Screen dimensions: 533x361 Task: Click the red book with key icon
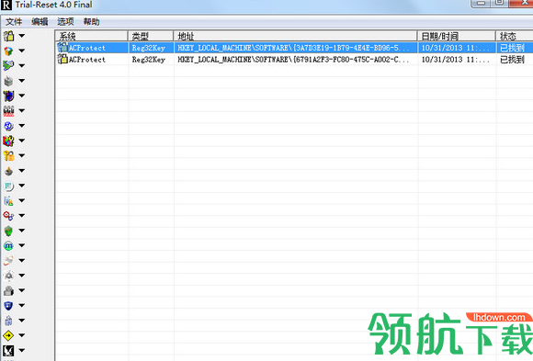click(8, 141)
